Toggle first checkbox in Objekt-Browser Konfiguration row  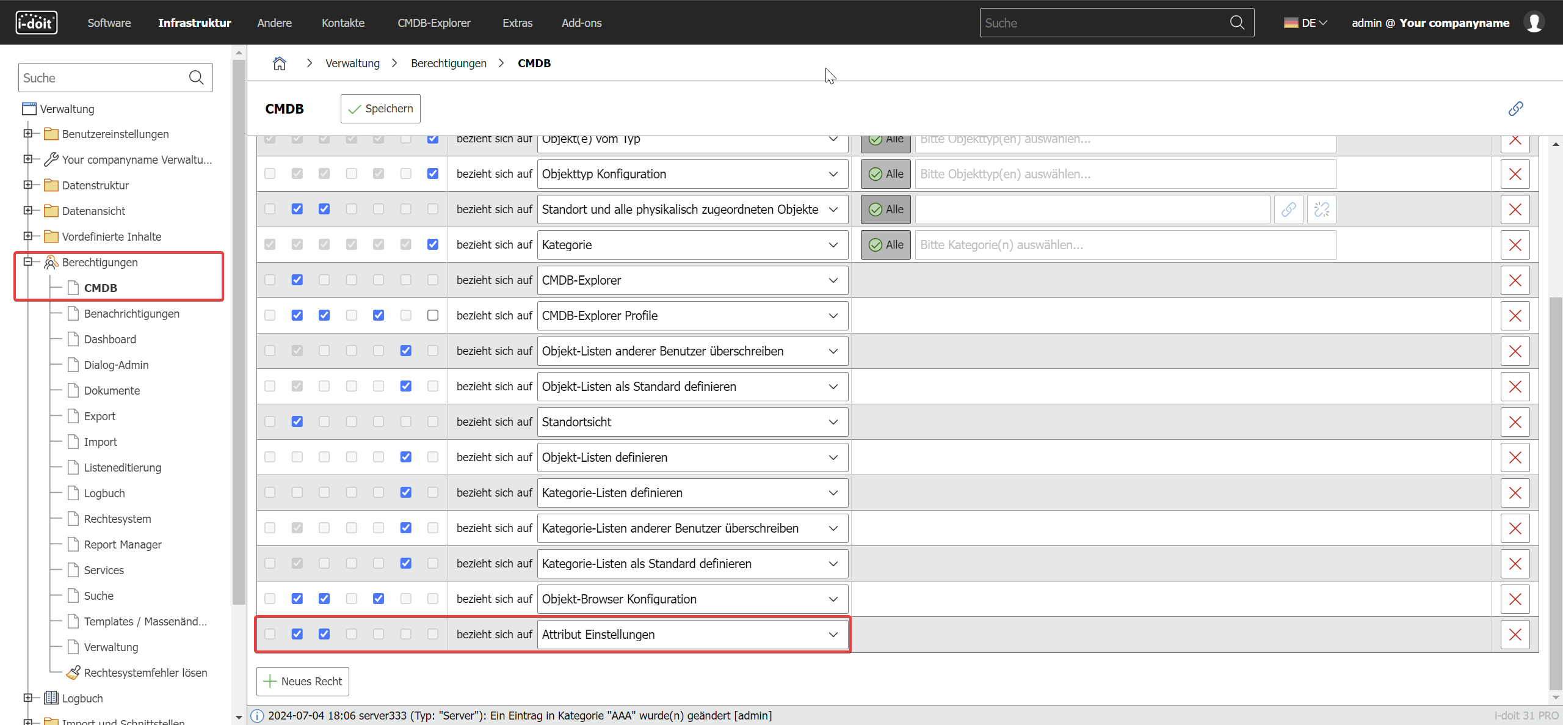(270, 599)
